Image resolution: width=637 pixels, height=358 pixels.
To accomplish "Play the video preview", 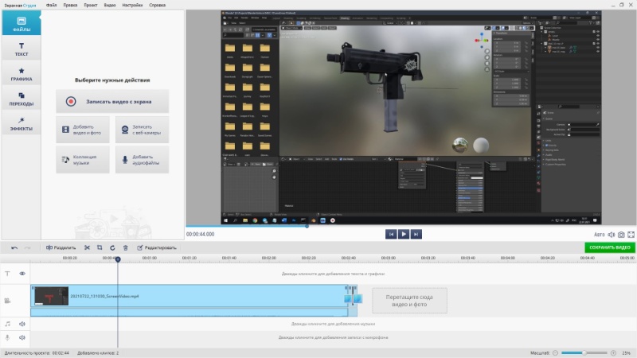I will click(404, 234).
